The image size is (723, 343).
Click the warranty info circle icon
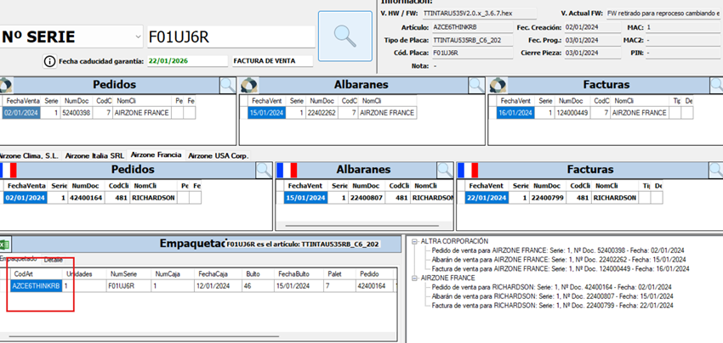[49, 62]
